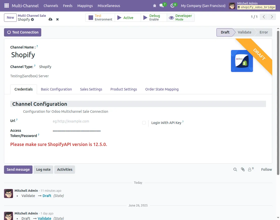Toggle the Developer Mode eye button
Screen dimensions: 280x220
click(x=180, y=17)
